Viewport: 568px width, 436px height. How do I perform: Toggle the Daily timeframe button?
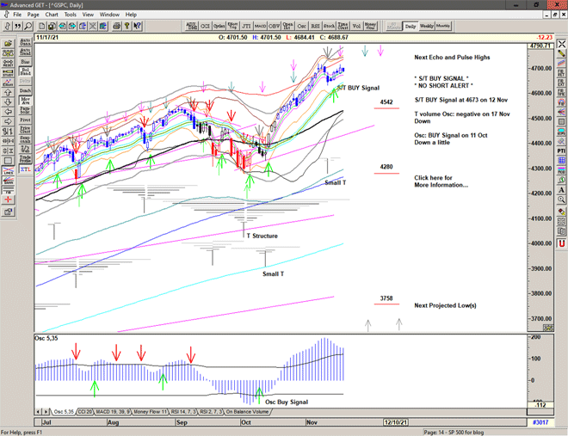tap(411, 27)
